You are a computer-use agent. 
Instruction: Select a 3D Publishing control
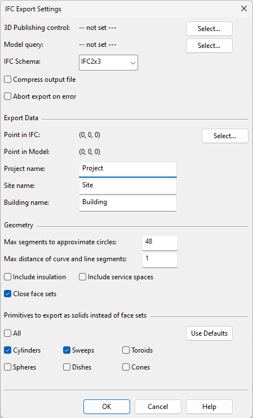tap(209, 29)
